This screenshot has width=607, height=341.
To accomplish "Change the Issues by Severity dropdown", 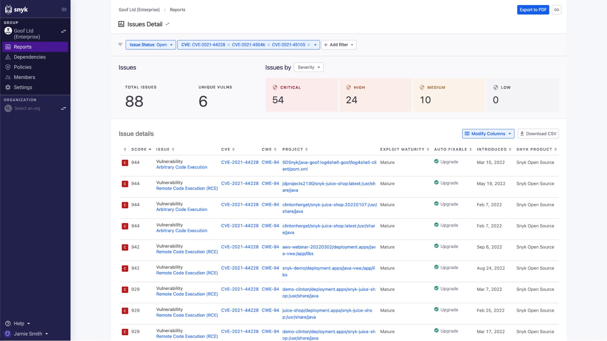I will coord(309,67).
